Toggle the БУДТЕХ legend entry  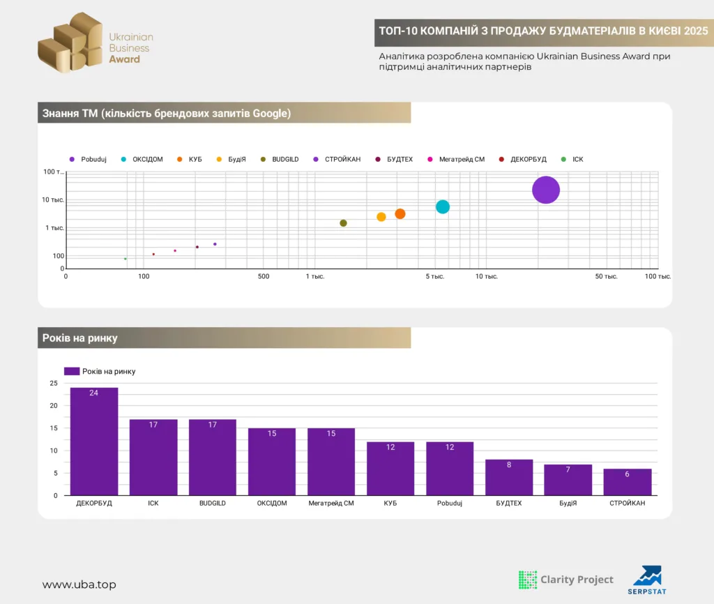[x=394, y=159]
